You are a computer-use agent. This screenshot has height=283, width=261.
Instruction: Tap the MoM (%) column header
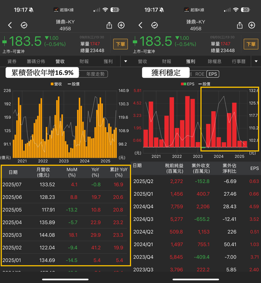[x=72, y=172]
